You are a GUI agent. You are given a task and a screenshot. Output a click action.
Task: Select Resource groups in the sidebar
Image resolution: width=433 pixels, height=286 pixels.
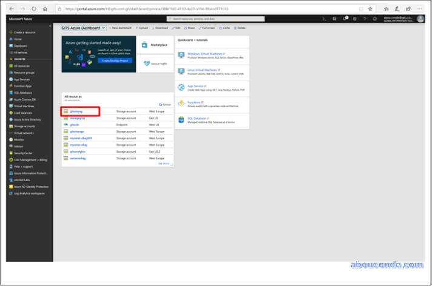[x=24, y=73]
